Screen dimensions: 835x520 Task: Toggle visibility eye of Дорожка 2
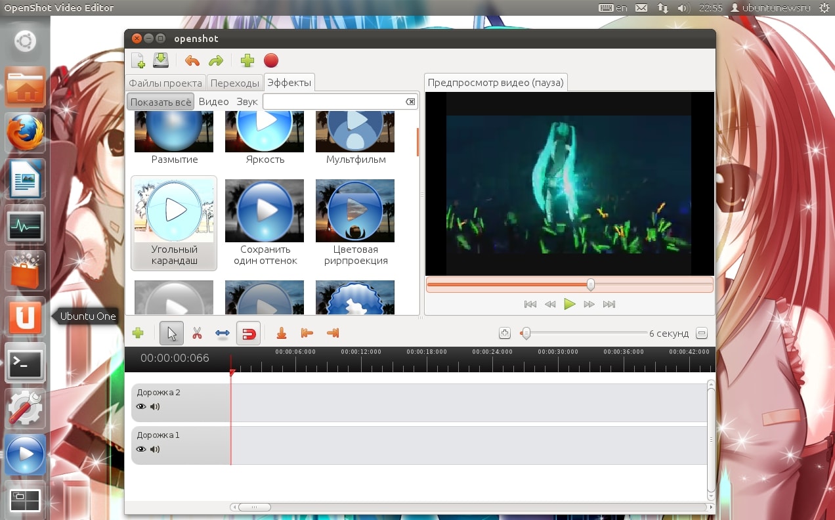[x=140, y=406]
